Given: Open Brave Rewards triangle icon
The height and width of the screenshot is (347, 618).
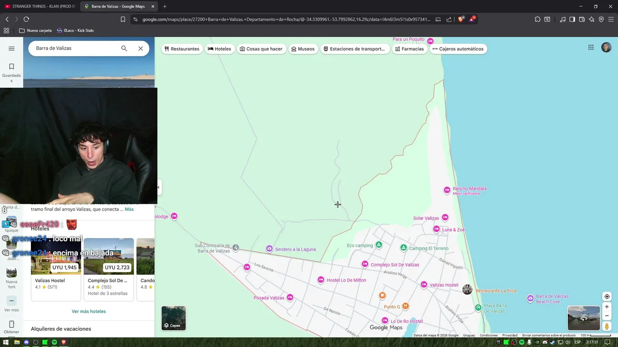Looking at the screenshot, I should (x=472, y=19).
